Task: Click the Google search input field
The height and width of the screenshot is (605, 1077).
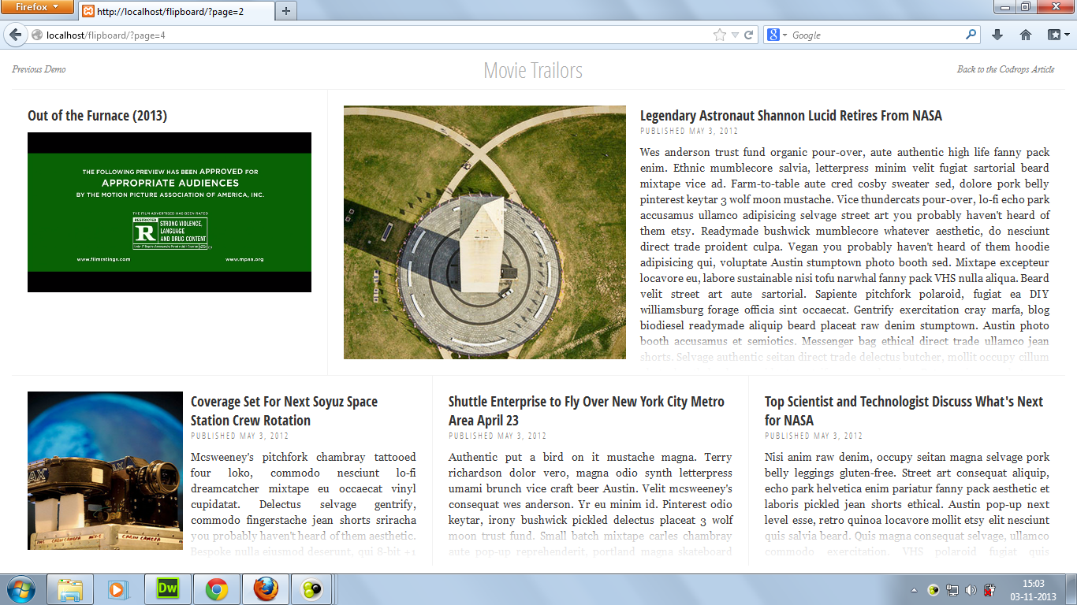Action: pyautogui.click(x=877, y=35)
